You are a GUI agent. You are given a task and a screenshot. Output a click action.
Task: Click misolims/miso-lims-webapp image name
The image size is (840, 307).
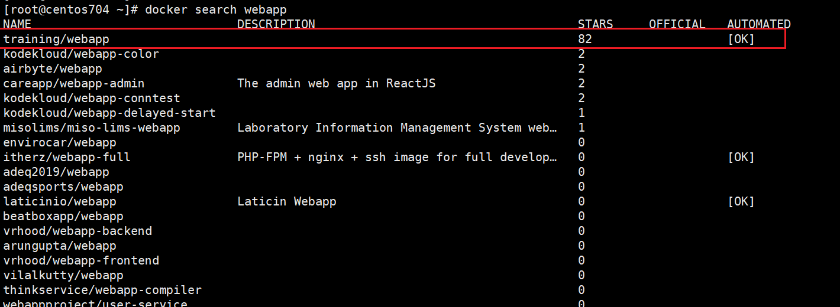point(92,128)
